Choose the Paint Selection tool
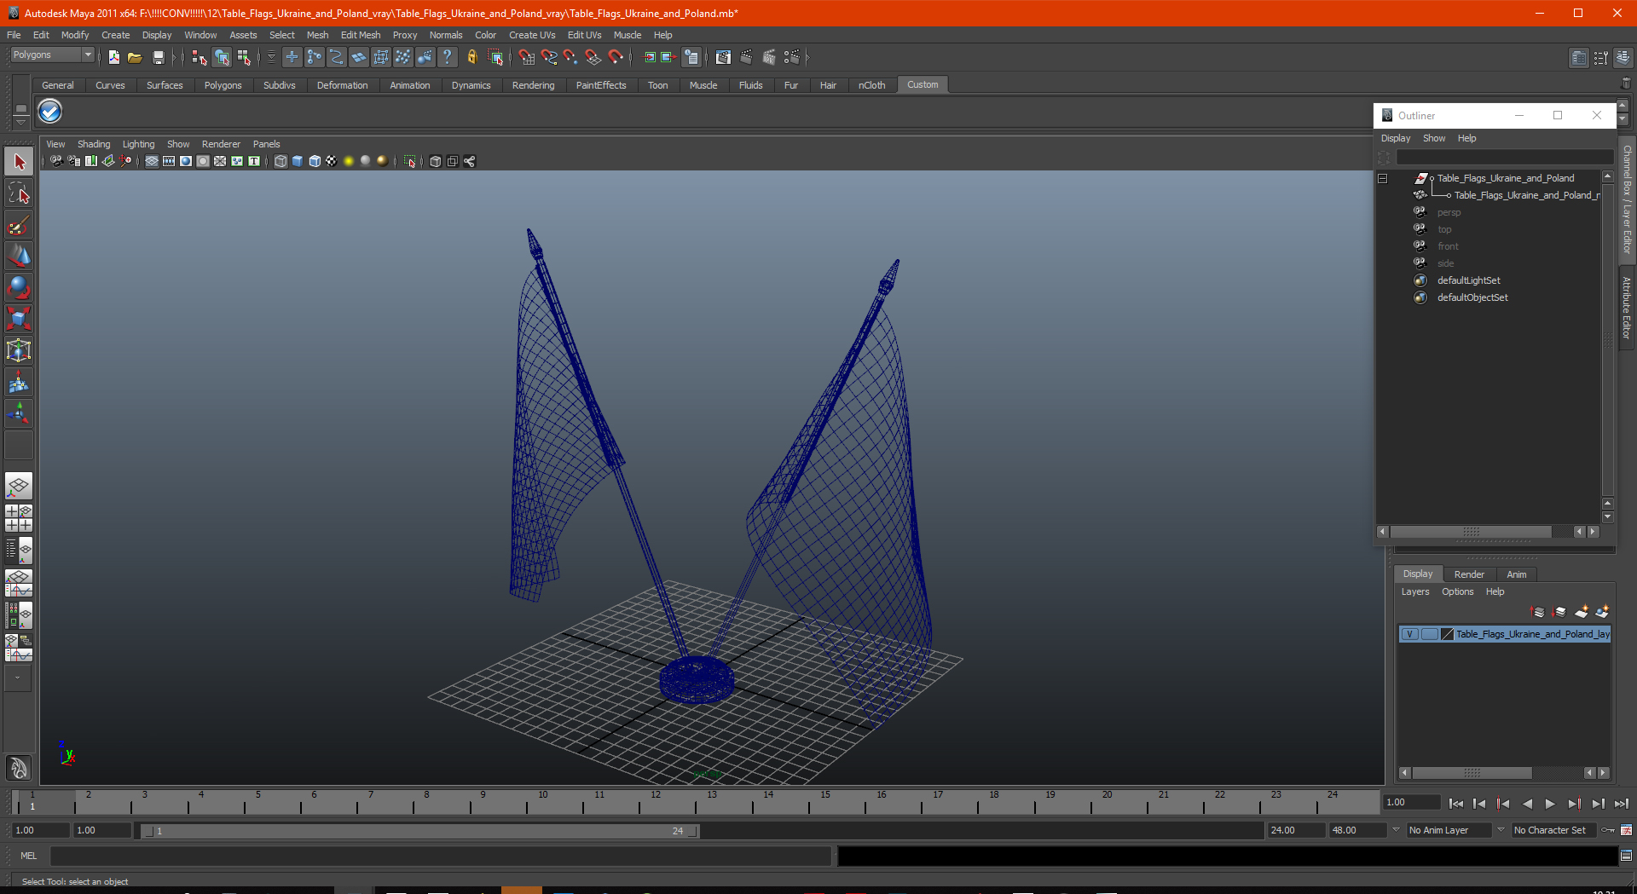Image resolution: width=1637 pixels, height=894 pixels. click(x=19, y=225)
